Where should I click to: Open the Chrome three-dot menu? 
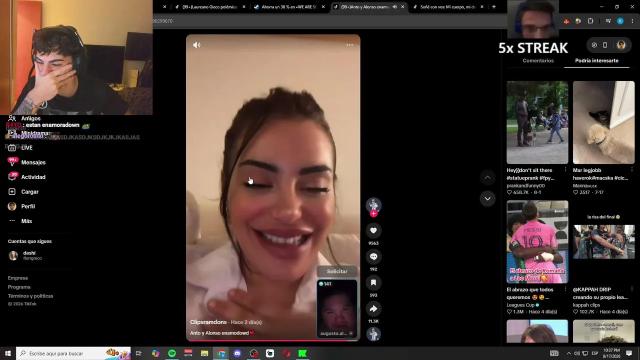click(632, 21)
